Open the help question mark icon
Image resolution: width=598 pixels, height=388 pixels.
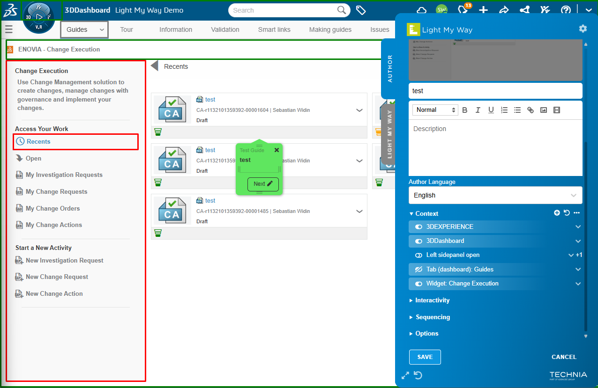(x=566, y=10)
